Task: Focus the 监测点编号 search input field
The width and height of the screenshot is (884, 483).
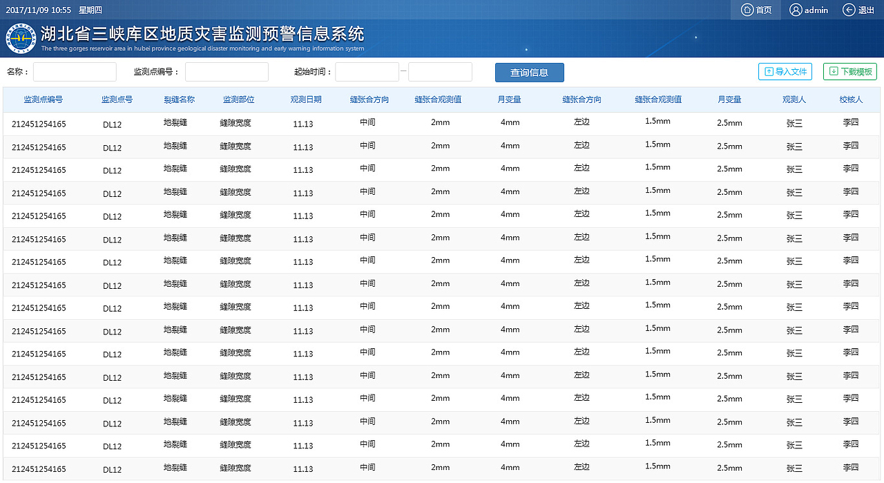Action: click(227, 72)
